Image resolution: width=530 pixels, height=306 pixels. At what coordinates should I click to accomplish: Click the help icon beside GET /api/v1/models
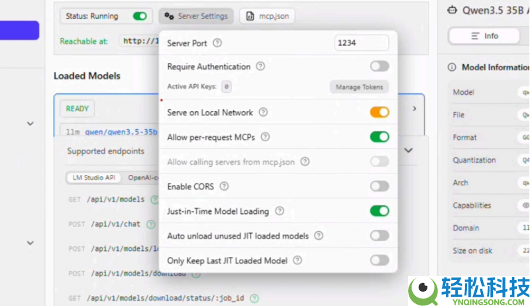click(x=154, y=199)
